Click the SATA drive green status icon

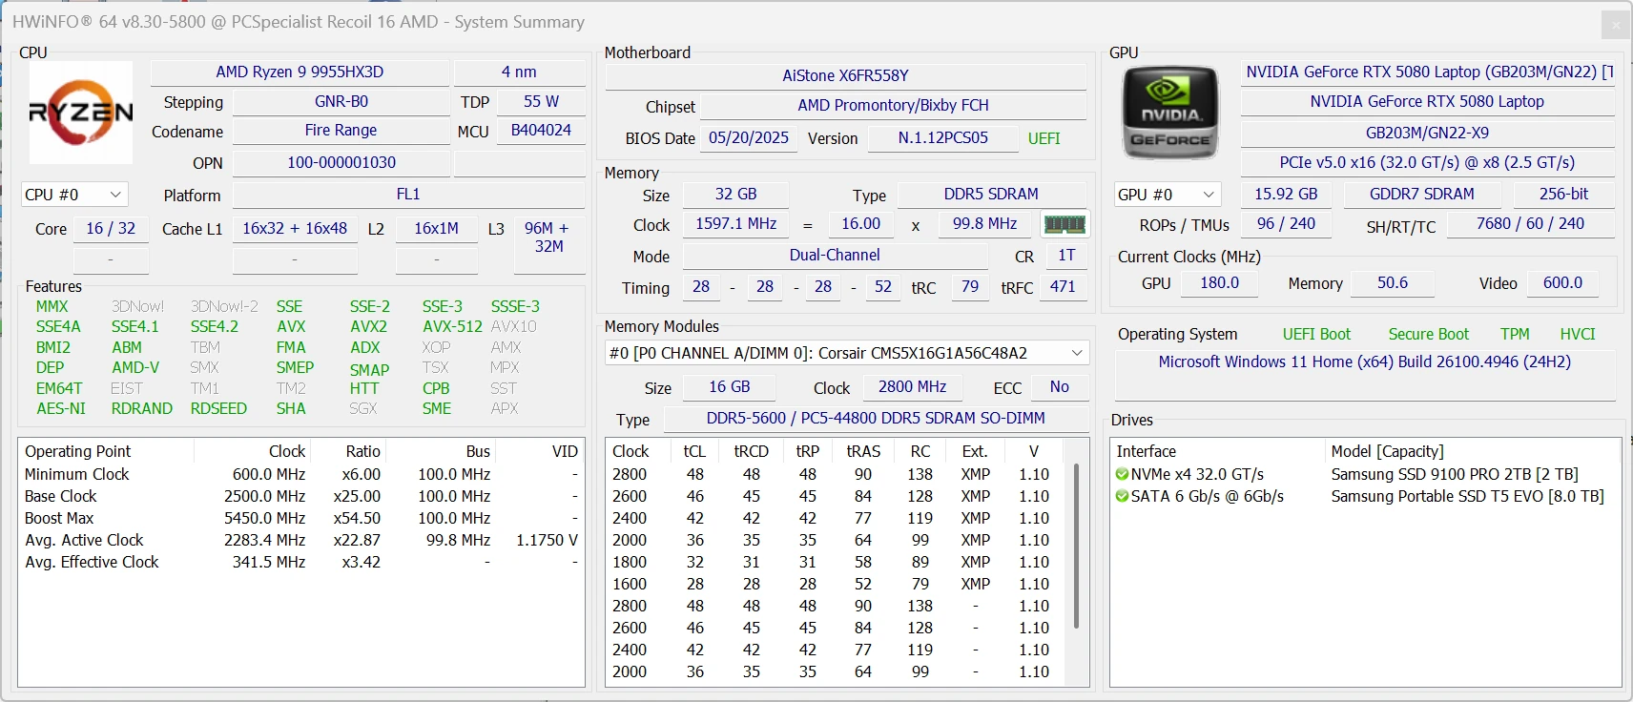coord(1122,496)
